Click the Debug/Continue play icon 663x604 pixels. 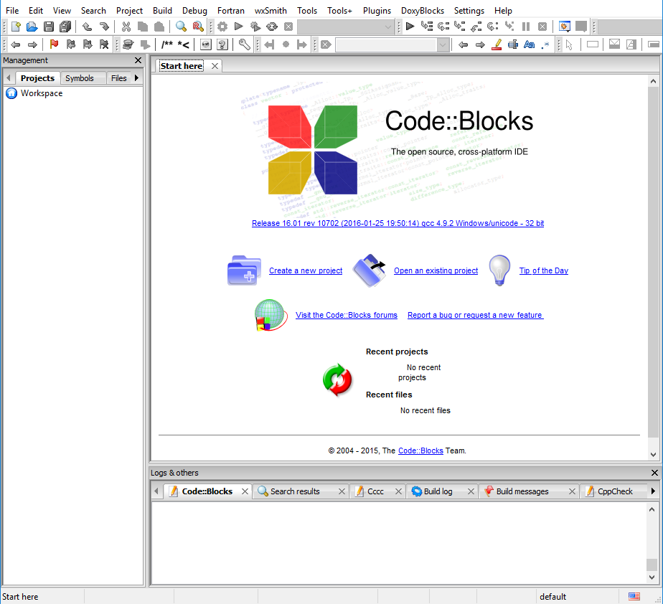pyautogui.click(x=410, y=27)
